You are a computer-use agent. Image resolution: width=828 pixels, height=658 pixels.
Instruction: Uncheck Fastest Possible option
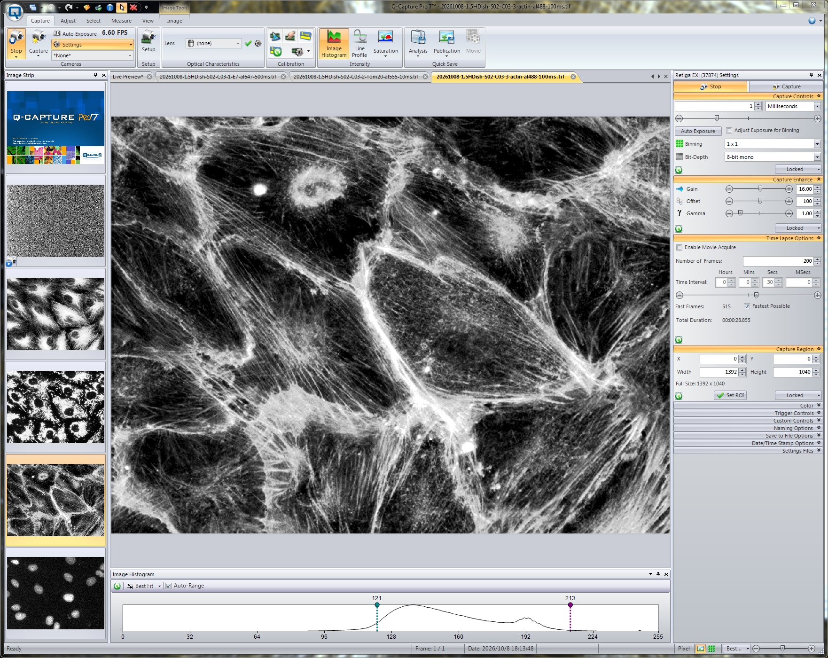(x=747, y=306)
